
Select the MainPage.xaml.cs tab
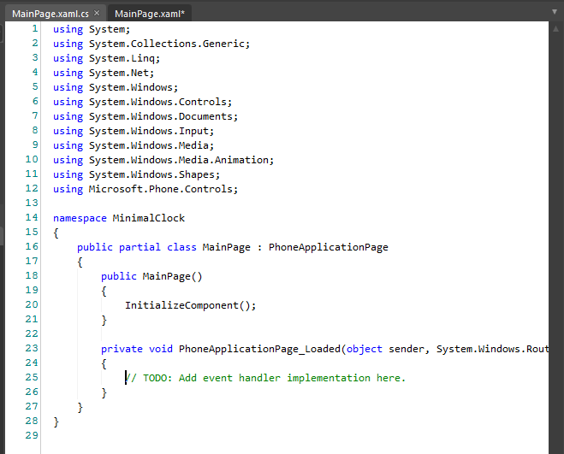50,14
